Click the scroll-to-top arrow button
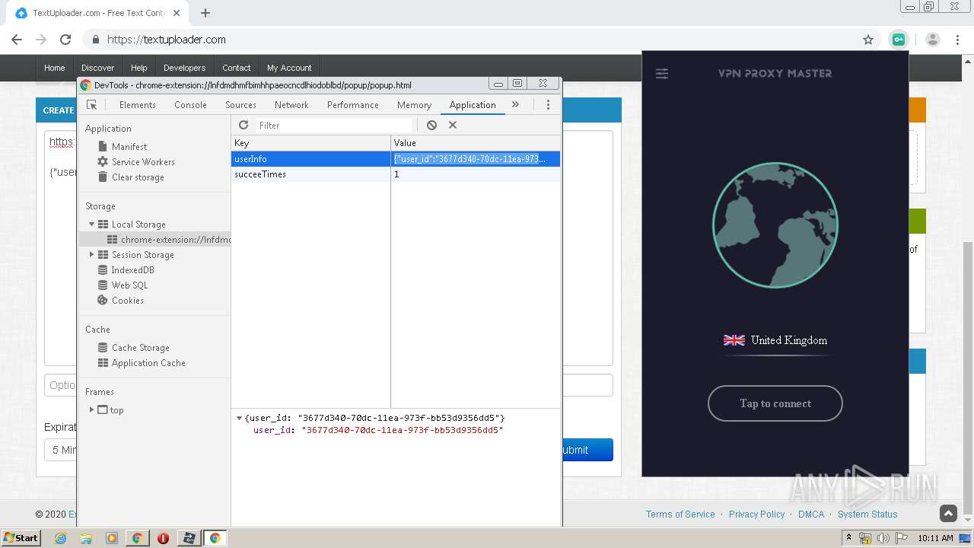974x548 pixels. [948, 514]
